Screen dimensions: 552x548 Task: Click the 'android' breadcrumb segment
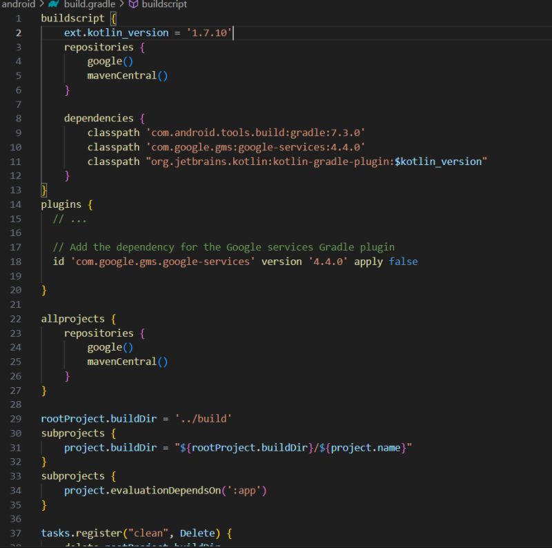point(19,4)
